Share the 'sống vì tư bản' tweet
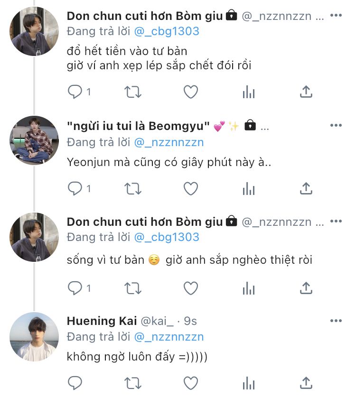 [306, 287]
